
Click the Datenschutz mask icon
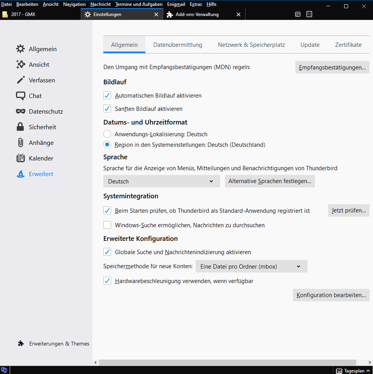coord(21,111)
